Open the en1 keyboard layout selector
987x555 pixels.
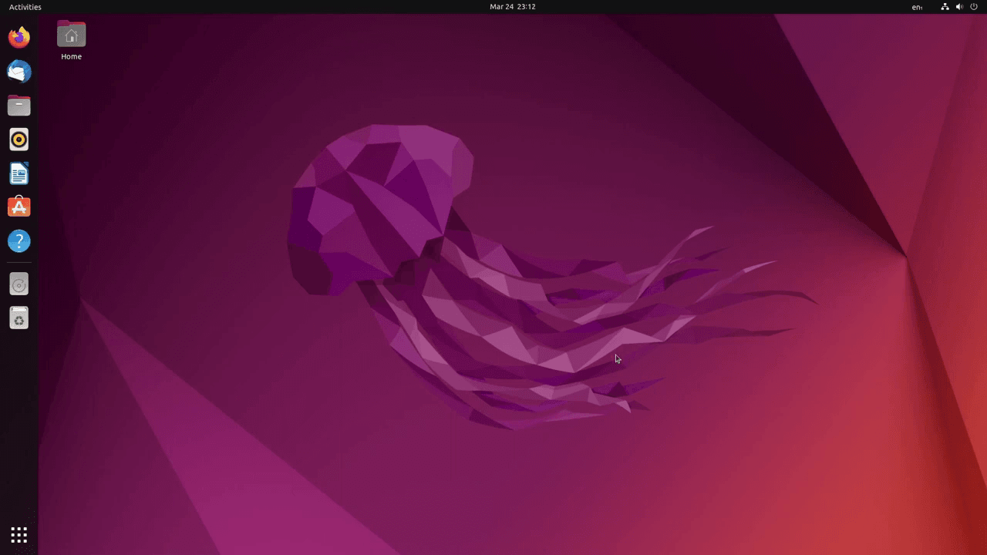(x=917, y=7)
